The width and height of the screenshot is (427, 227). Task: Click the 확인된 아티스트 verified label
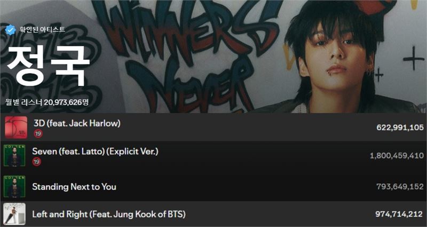42,29
